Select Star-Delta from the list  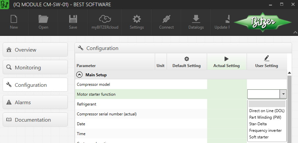pos(267,124)
